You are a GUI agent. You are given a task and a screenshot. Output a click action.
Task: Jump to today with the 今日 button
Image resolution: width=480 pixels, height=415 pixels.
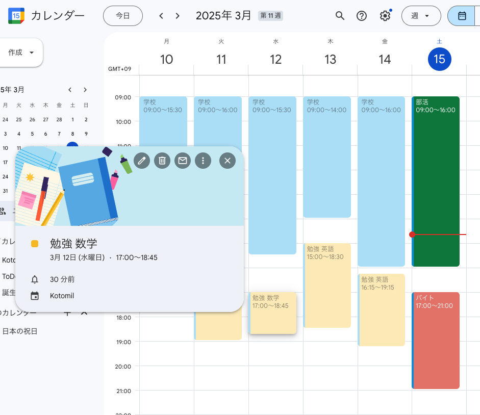(x=123, y=16)
